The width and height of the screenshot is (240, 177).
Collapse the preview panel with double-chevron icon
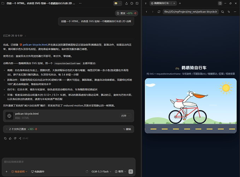pyautogui.click(x=146, y=3)
